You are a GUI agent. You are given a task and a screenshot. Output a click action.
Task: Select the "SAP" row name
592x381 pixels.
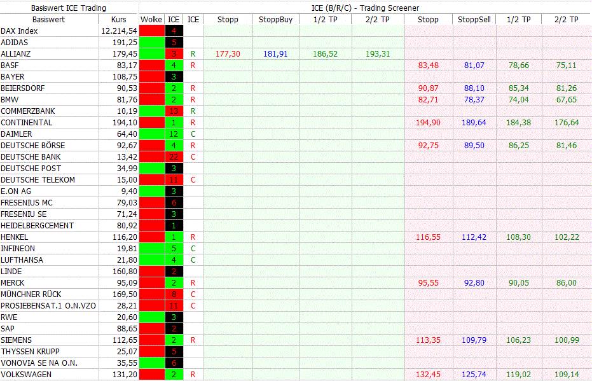[x=8, y=329]
